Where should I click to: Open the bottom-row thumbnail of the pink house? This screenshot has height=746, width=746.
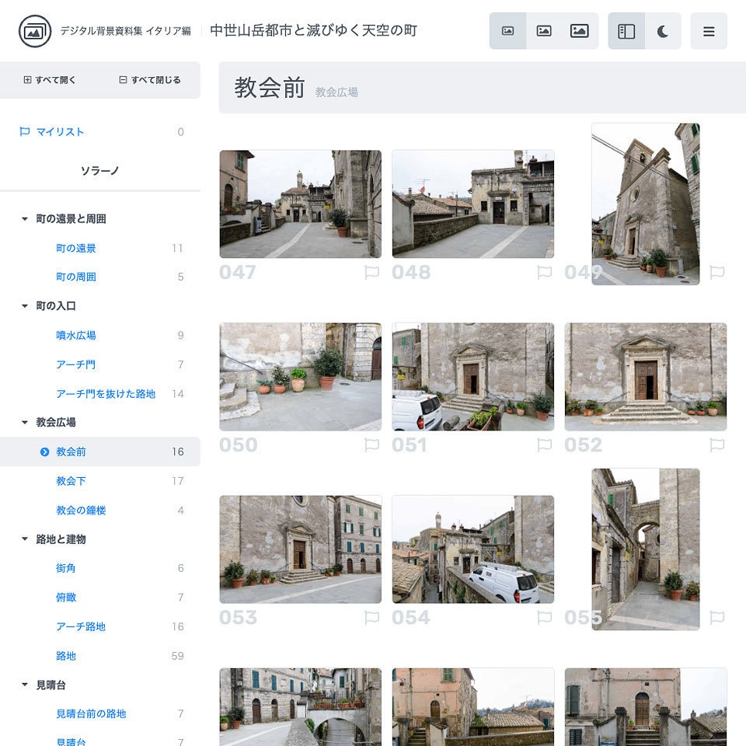(x=473, y=707)
